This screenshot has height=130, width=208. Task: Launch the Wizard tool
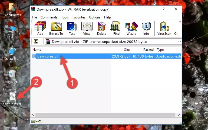coord(131,28)
